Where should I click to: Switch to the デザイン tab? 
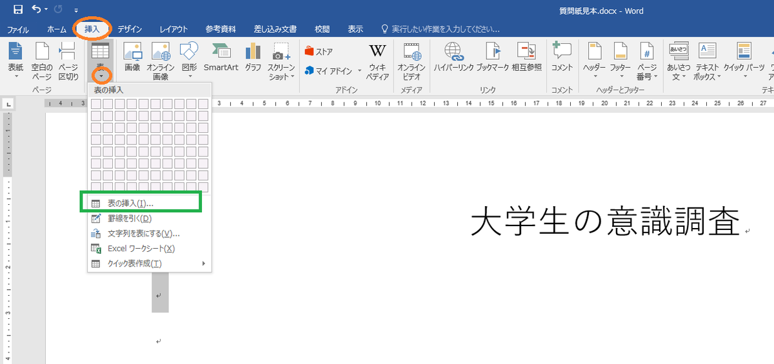point(130,29)
